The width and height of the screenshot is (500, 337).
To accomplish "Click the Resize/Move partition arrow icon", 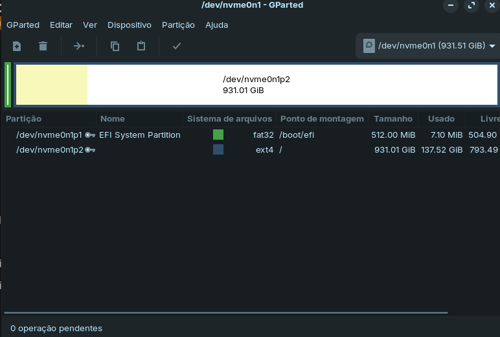I will [x=78, y=46].
